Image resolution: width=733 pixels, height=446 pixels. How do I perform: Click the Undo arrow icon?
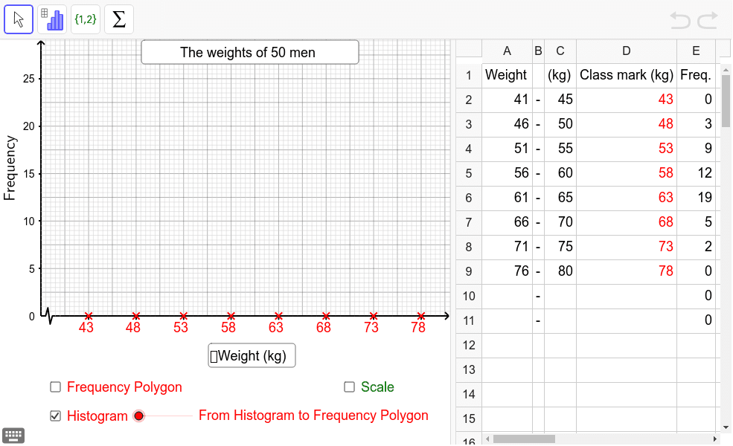(x=680, y=20)
